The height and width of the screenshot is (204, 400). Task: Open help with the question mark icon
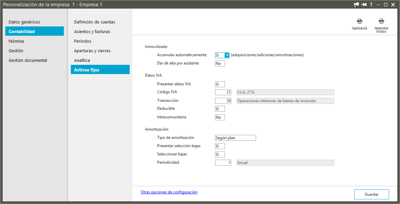[371, 4]
